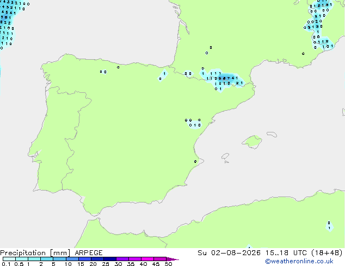345x266 pixels.
Task: Select the 15–20 mm legend color swatch
Action: 84,259
